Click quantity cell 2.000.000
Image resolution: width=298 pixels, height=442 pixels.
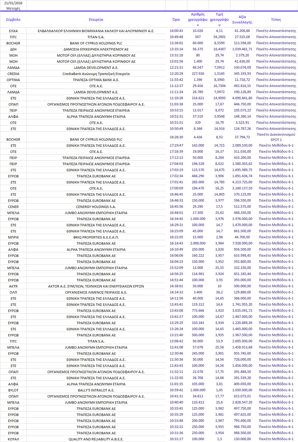coord(198,243)
